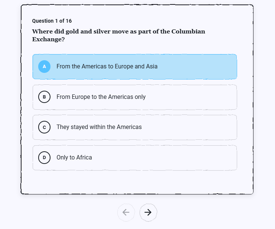Screen dimensions: 275x229
Task: Click empty card space below option D
Action: click(x=135, y=182)
